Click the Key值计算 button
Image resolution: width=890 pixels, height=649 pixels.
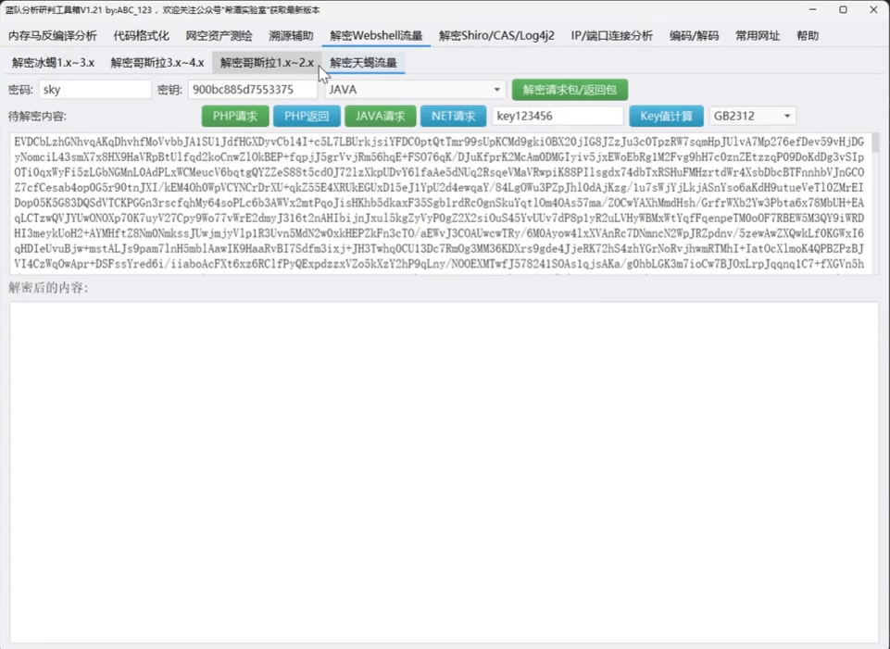pos(667,117)
